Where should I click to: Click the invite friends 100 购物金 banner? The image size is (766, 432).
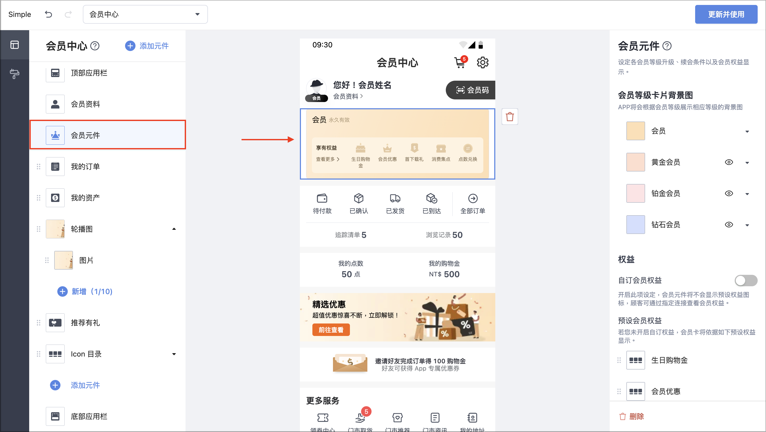(x=398, y=364)
